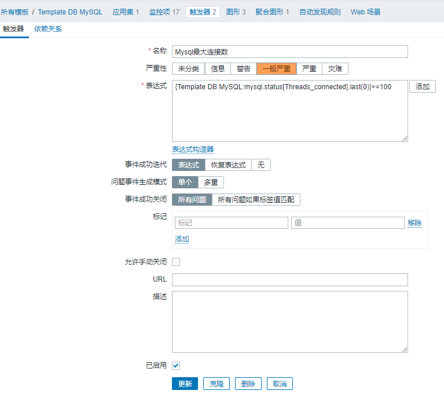Select 无 for 事件成功迭代
Image resolution: width=444 pixels, height=394 pixels.
pos(261,165)
